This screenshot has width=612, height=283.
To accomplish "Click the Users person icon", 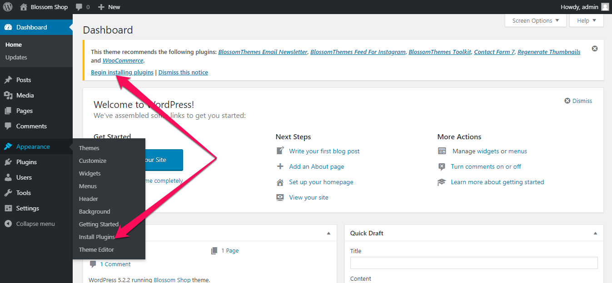I will pyautogui.click(x=8, y=177).
